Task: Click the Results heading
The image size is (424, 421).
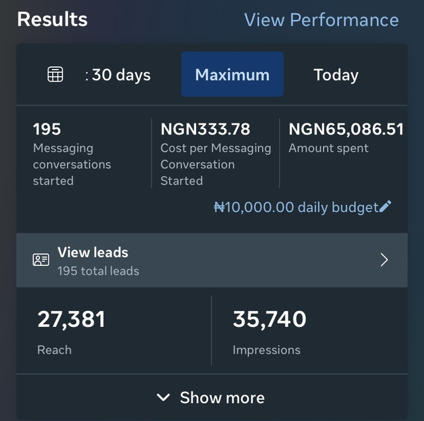Action: (52, 19)
